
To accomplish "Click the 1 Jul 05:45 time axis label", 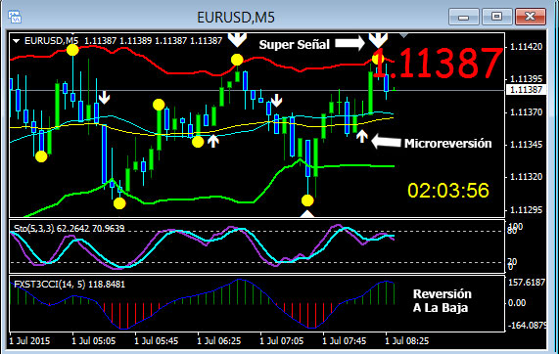I will (157, 341).
